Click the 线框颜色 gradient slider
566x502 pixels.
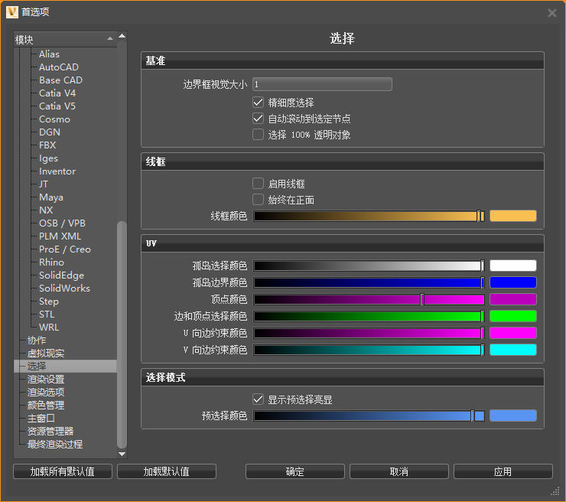point(369,216)
